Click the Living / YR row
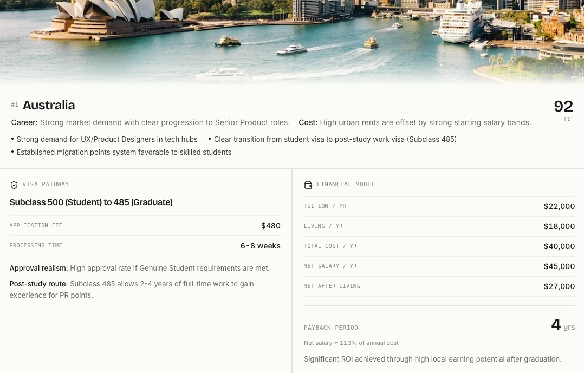The width and height of the screenshot is (584, 373). [439, 226]
